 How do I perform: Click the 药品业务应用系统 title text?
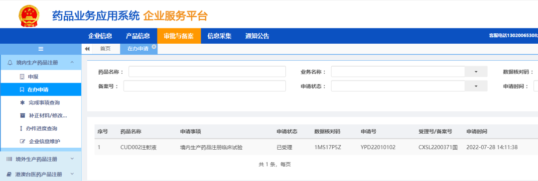tap(96, 16)
